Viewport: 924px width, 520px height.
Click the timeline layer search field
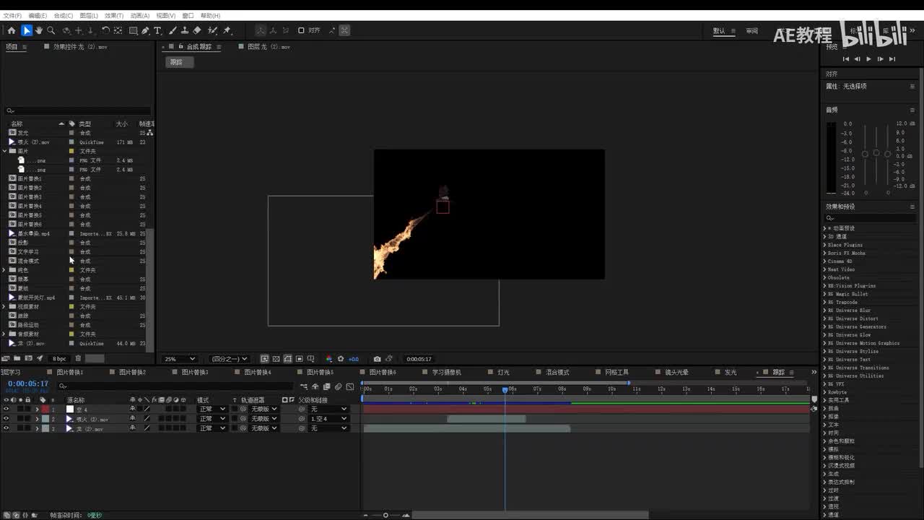[177, 386]
